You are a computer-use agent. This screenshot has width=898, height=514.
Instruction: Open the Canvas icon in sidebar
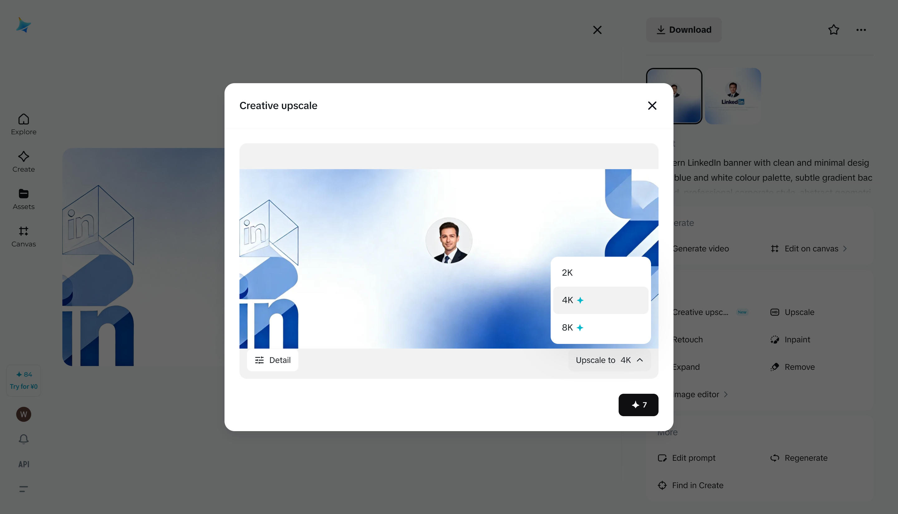coord(23,236)
